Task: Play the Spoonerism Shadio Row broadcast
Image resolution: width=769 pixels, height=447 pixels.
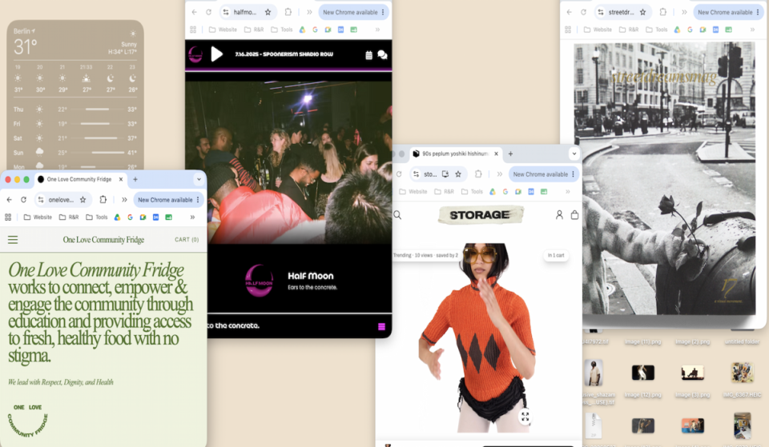Action: pyautogui.click(x=216, y=54)
